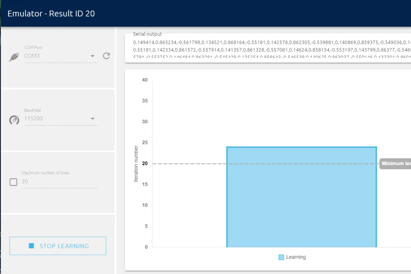Click the dashed threshold line at 20

click(190, 164)
